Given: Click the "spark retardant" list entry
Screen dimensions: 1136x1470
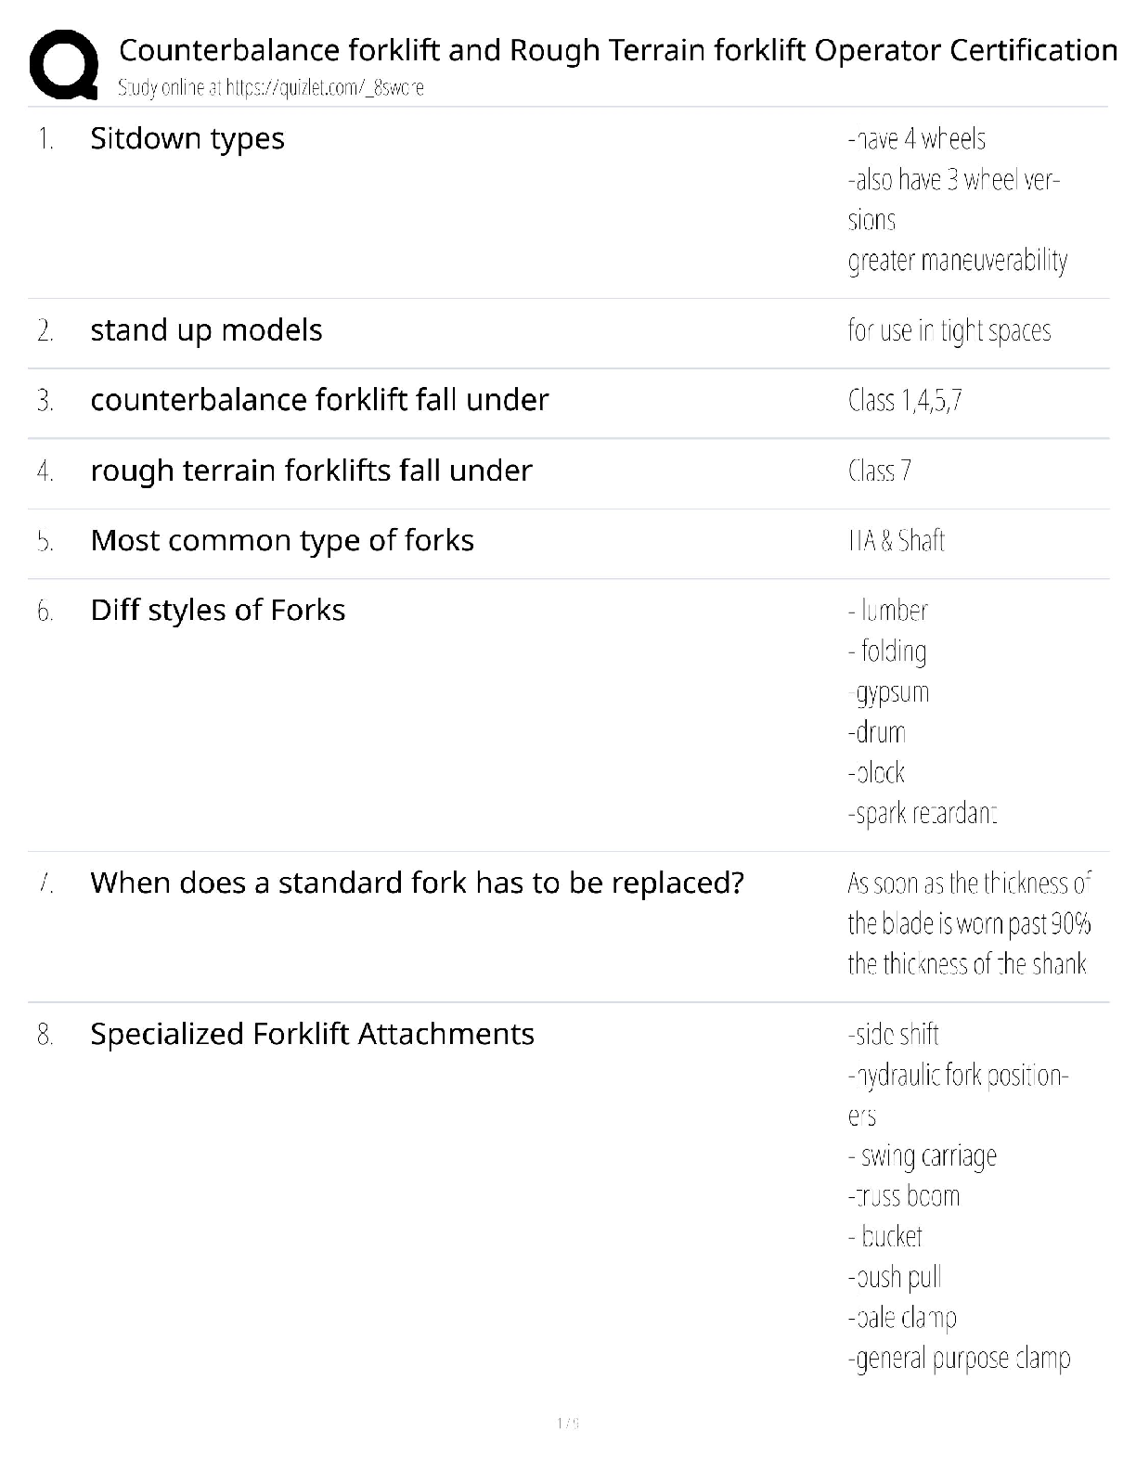Looking at the screenshot, I should click(x=923, y=814).
